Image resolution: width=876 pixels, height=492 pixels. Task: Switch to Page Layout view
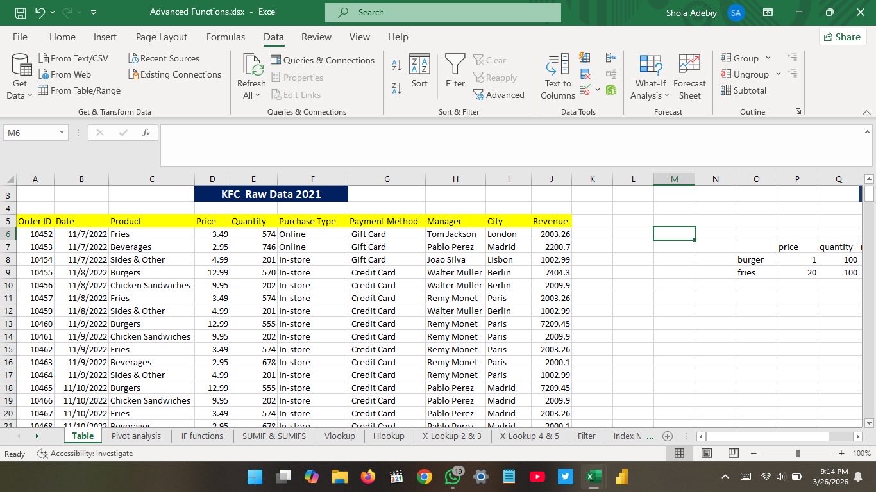pyautogui.click(x=707, y=454)
